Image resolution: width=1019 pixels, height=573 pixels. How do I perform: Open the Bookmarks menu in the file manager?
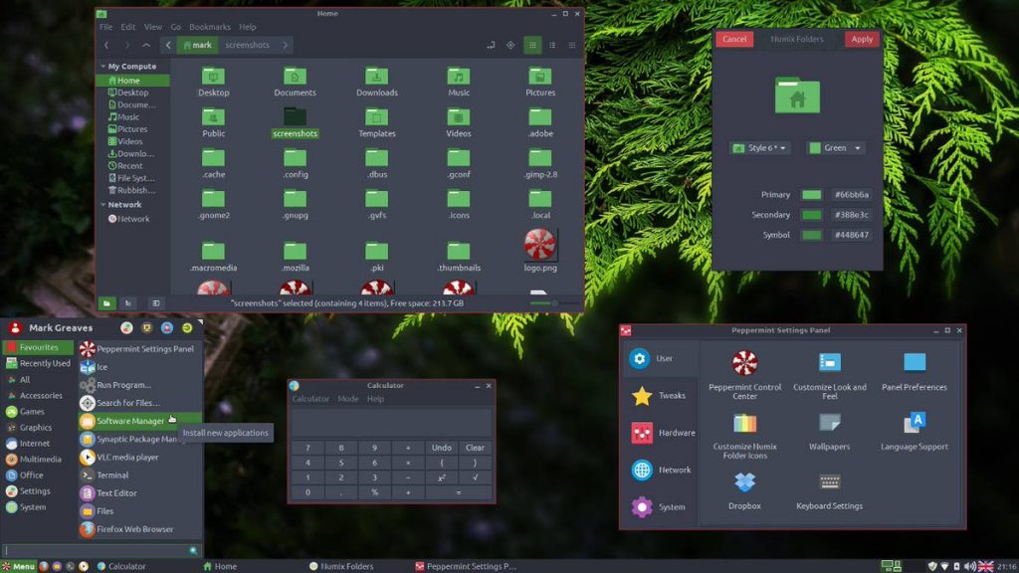click(x=211, y=27)
